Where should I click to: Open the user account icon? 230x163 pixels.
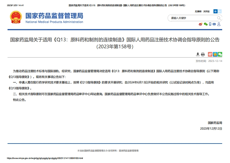219,24
